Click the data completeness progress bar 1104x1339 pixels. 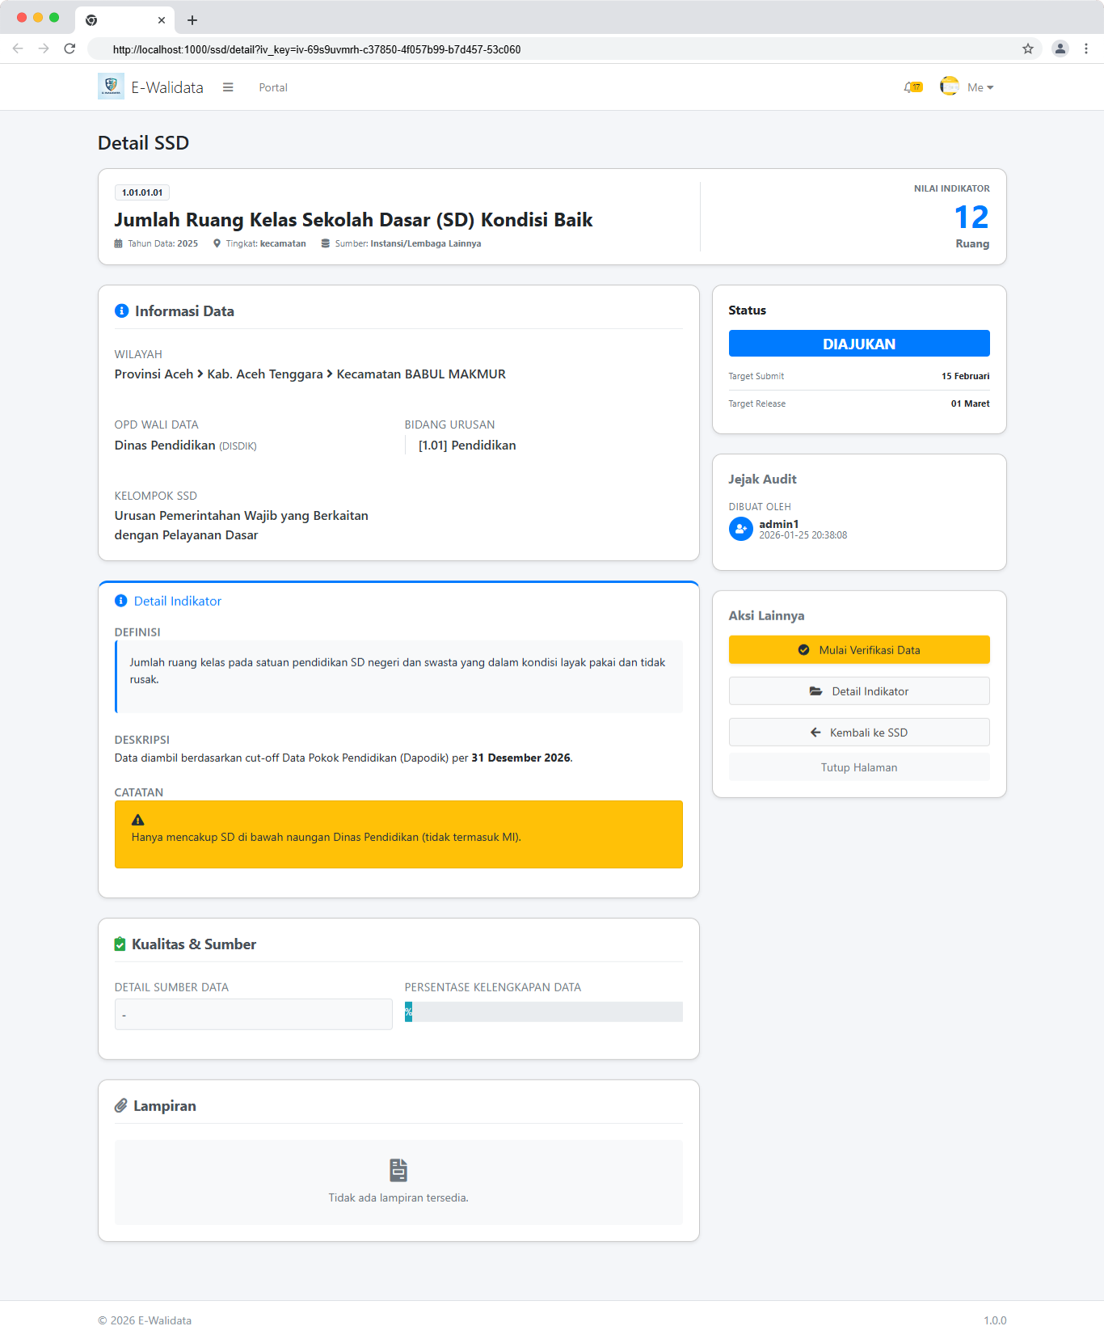(x=543, y=1012)
